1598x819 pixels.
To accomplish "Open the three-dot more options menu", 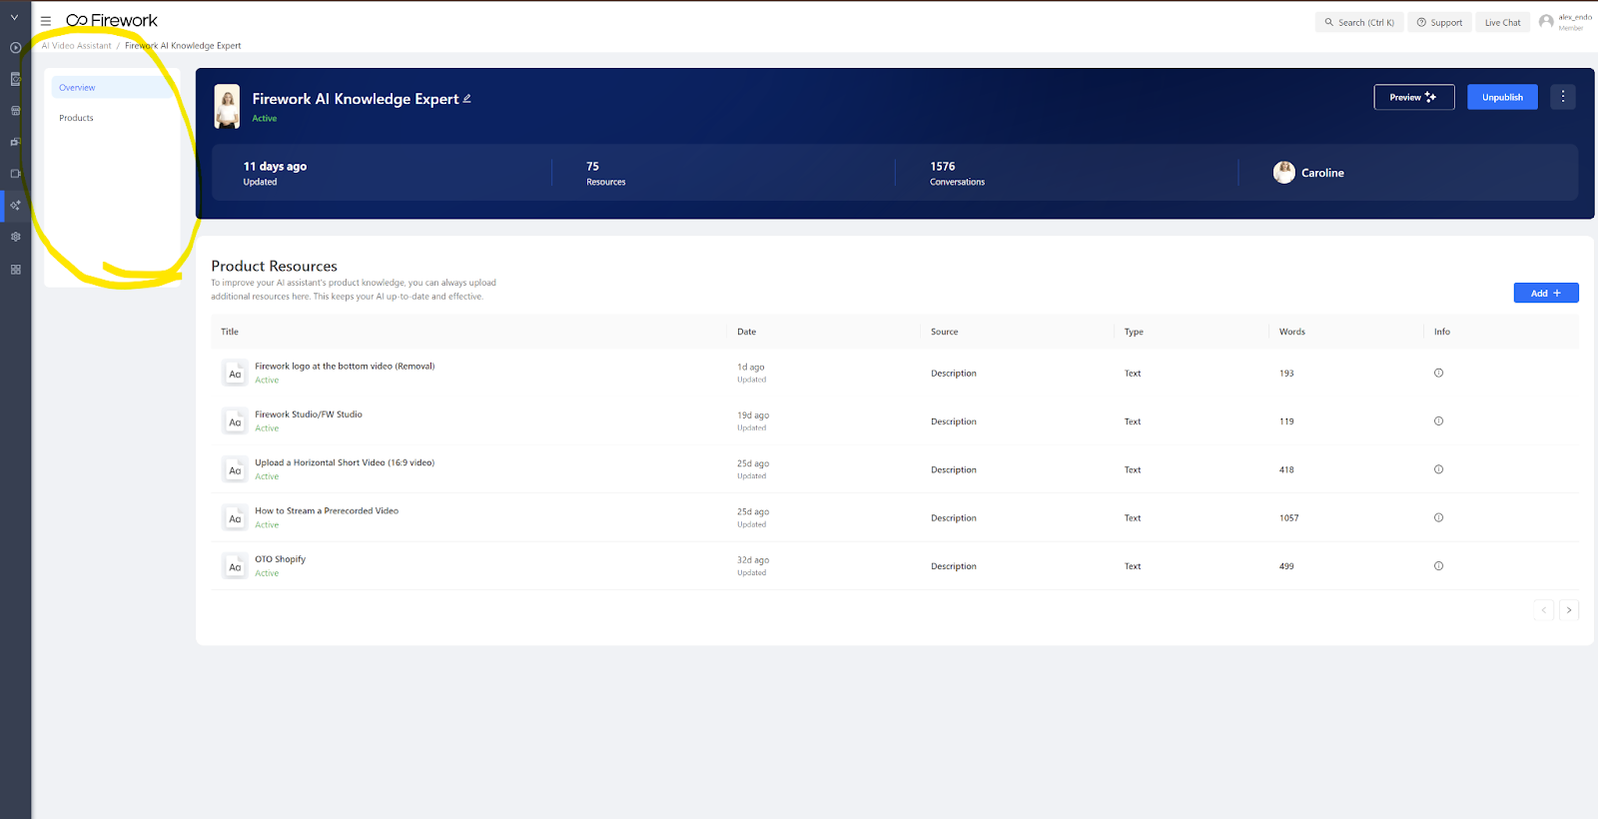I will (1563, 97).
